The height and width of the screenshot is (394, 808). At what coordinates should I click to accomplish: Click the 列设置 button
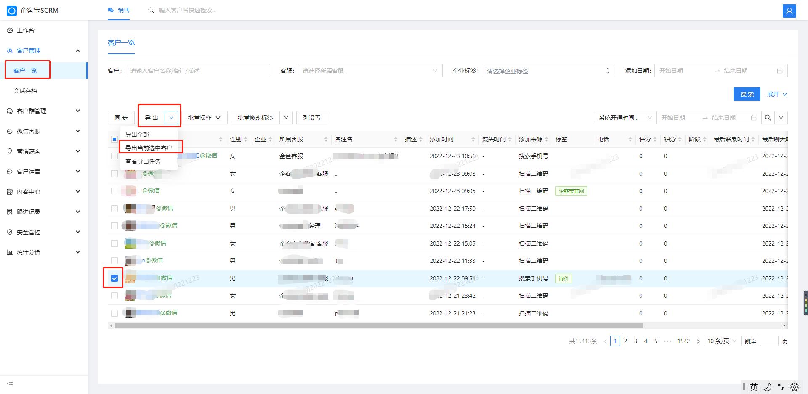[x=311, y=118]
